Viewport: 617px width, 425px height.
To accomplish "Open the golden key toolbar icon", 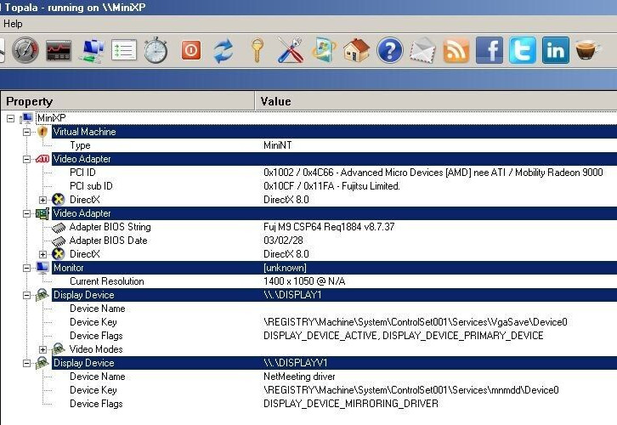I will coord(258,50).
